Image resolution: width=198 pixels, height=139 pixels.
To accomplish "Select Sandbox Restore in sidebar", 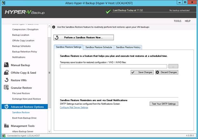I will click(x=21, y=112).
